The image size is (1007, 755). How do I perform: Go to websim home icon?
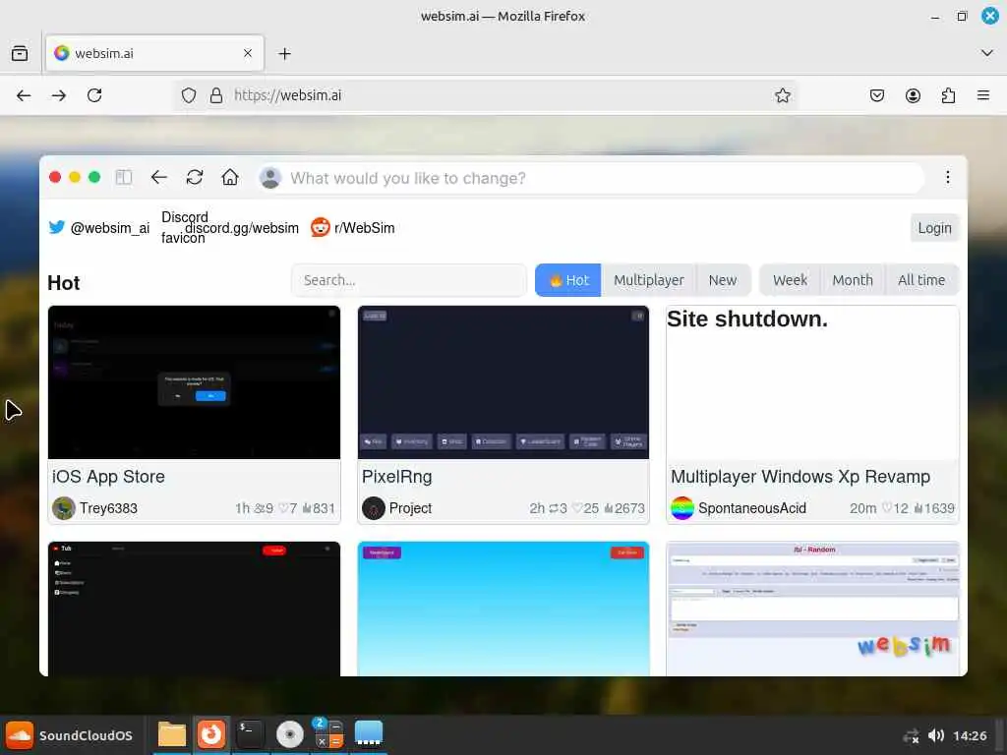point(230,177)
